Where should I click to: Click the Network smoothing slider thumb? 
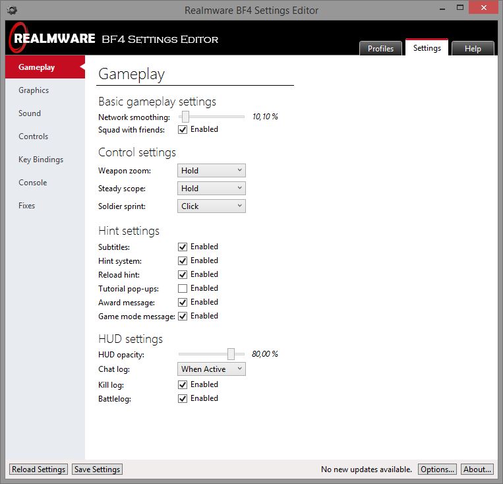click(185, 117)
